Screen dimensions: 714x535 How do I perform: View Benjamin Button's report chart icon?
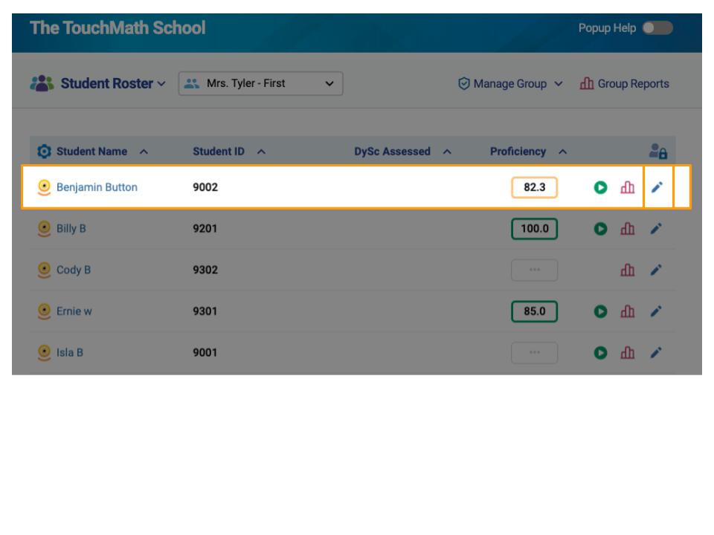coord(628,187)
